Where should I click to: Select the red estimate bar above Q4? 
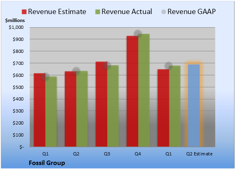[x=133, y=91]
